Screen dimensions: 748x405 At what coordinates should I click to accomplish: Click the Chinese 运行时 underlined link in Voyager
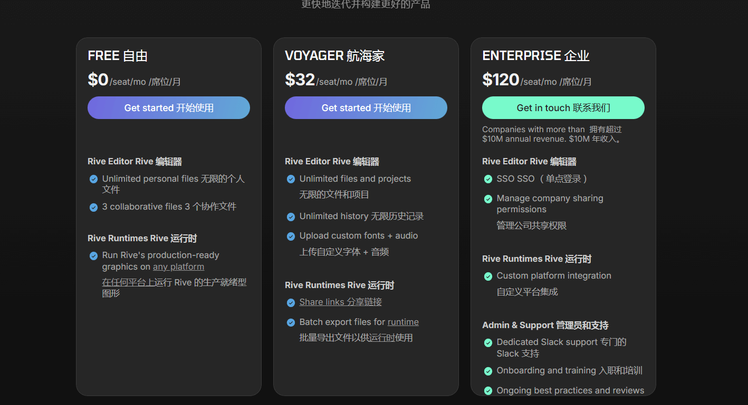382,338
